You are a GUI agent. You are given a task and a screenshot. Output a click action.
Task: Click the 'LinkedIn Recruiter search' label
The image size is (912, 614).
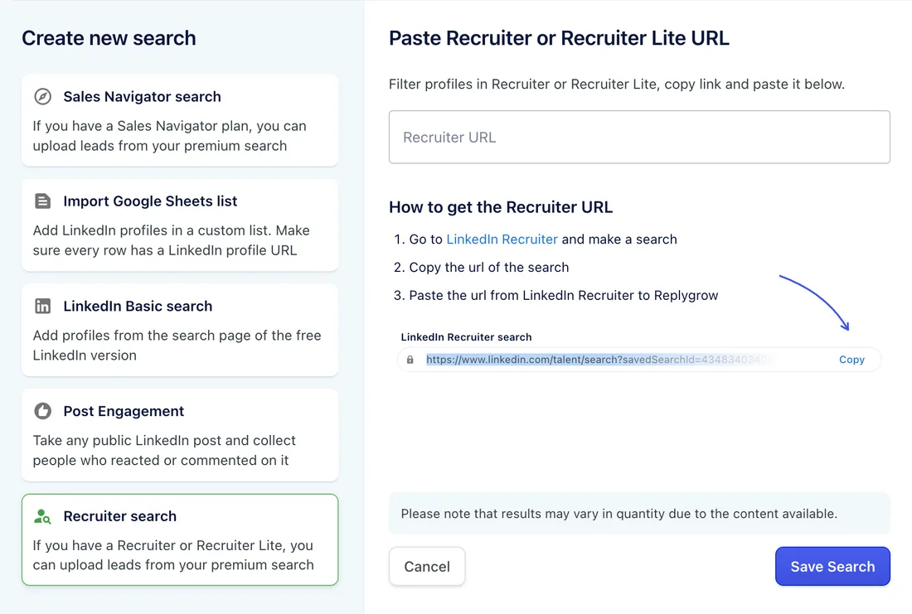[x=466, y=337]
